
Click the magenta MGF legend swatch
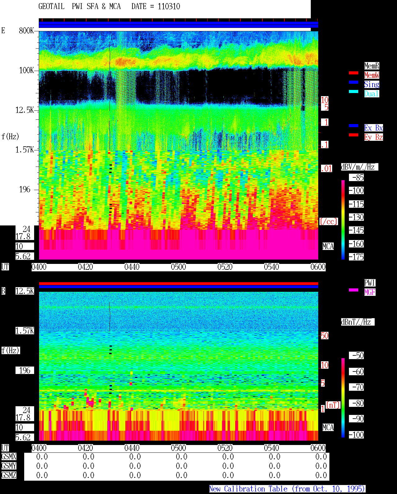(354, 290)
